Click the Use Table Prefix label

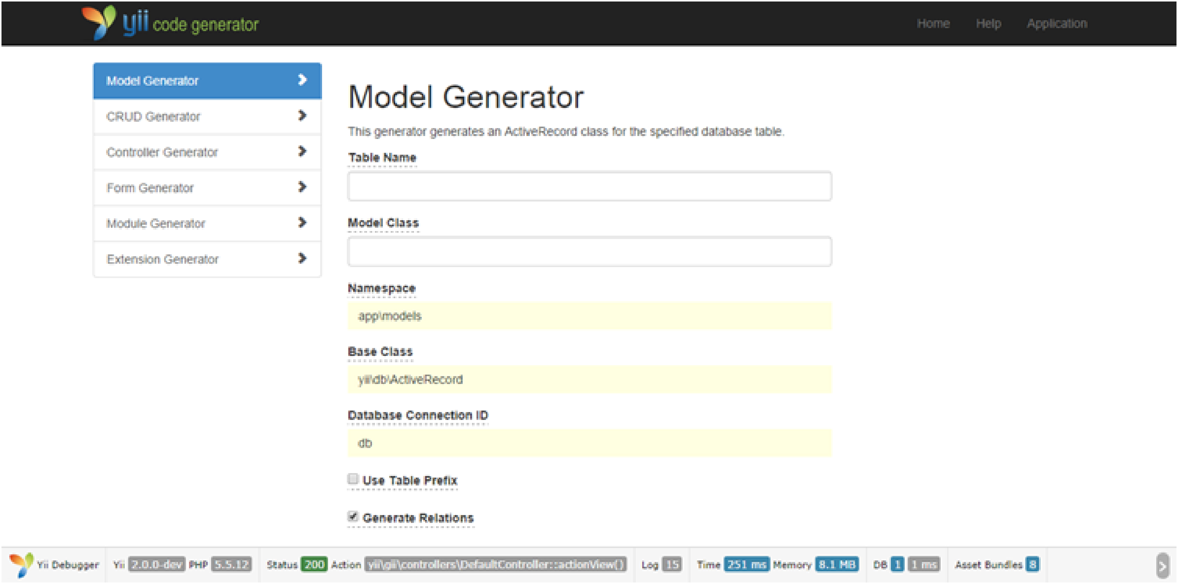[x=410, y=481]
